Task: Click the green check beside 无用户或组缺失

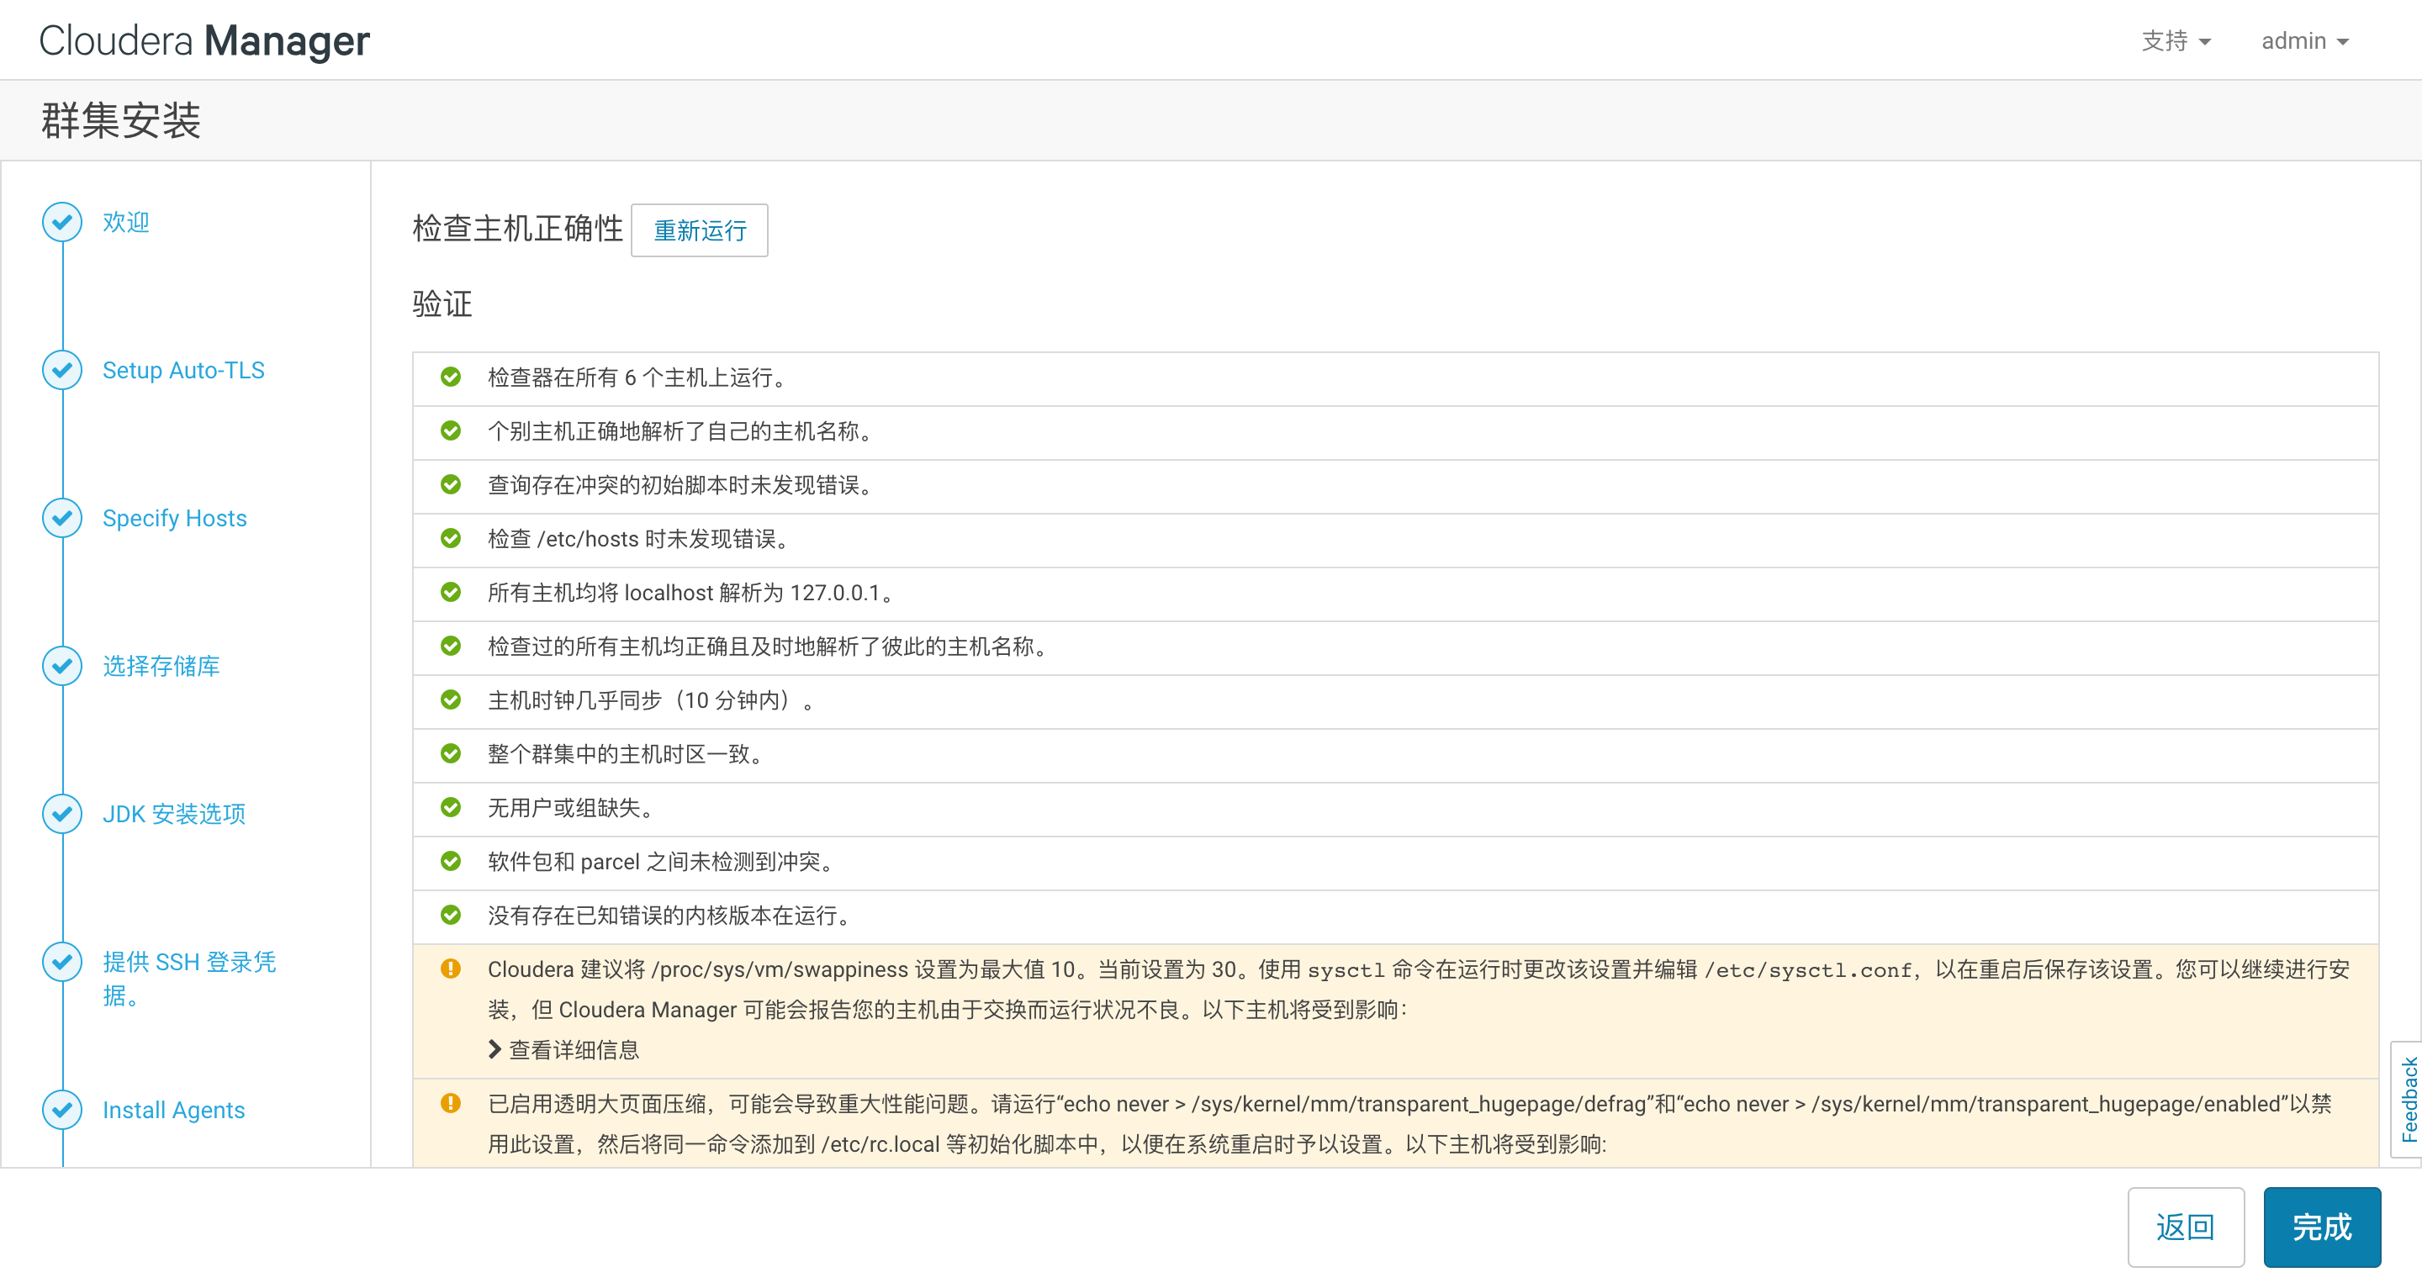Action: pos(452,808)
